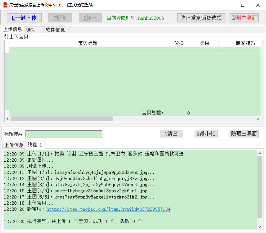
Task: Switch to 软件信息 tab
Action: pos(55,30)
